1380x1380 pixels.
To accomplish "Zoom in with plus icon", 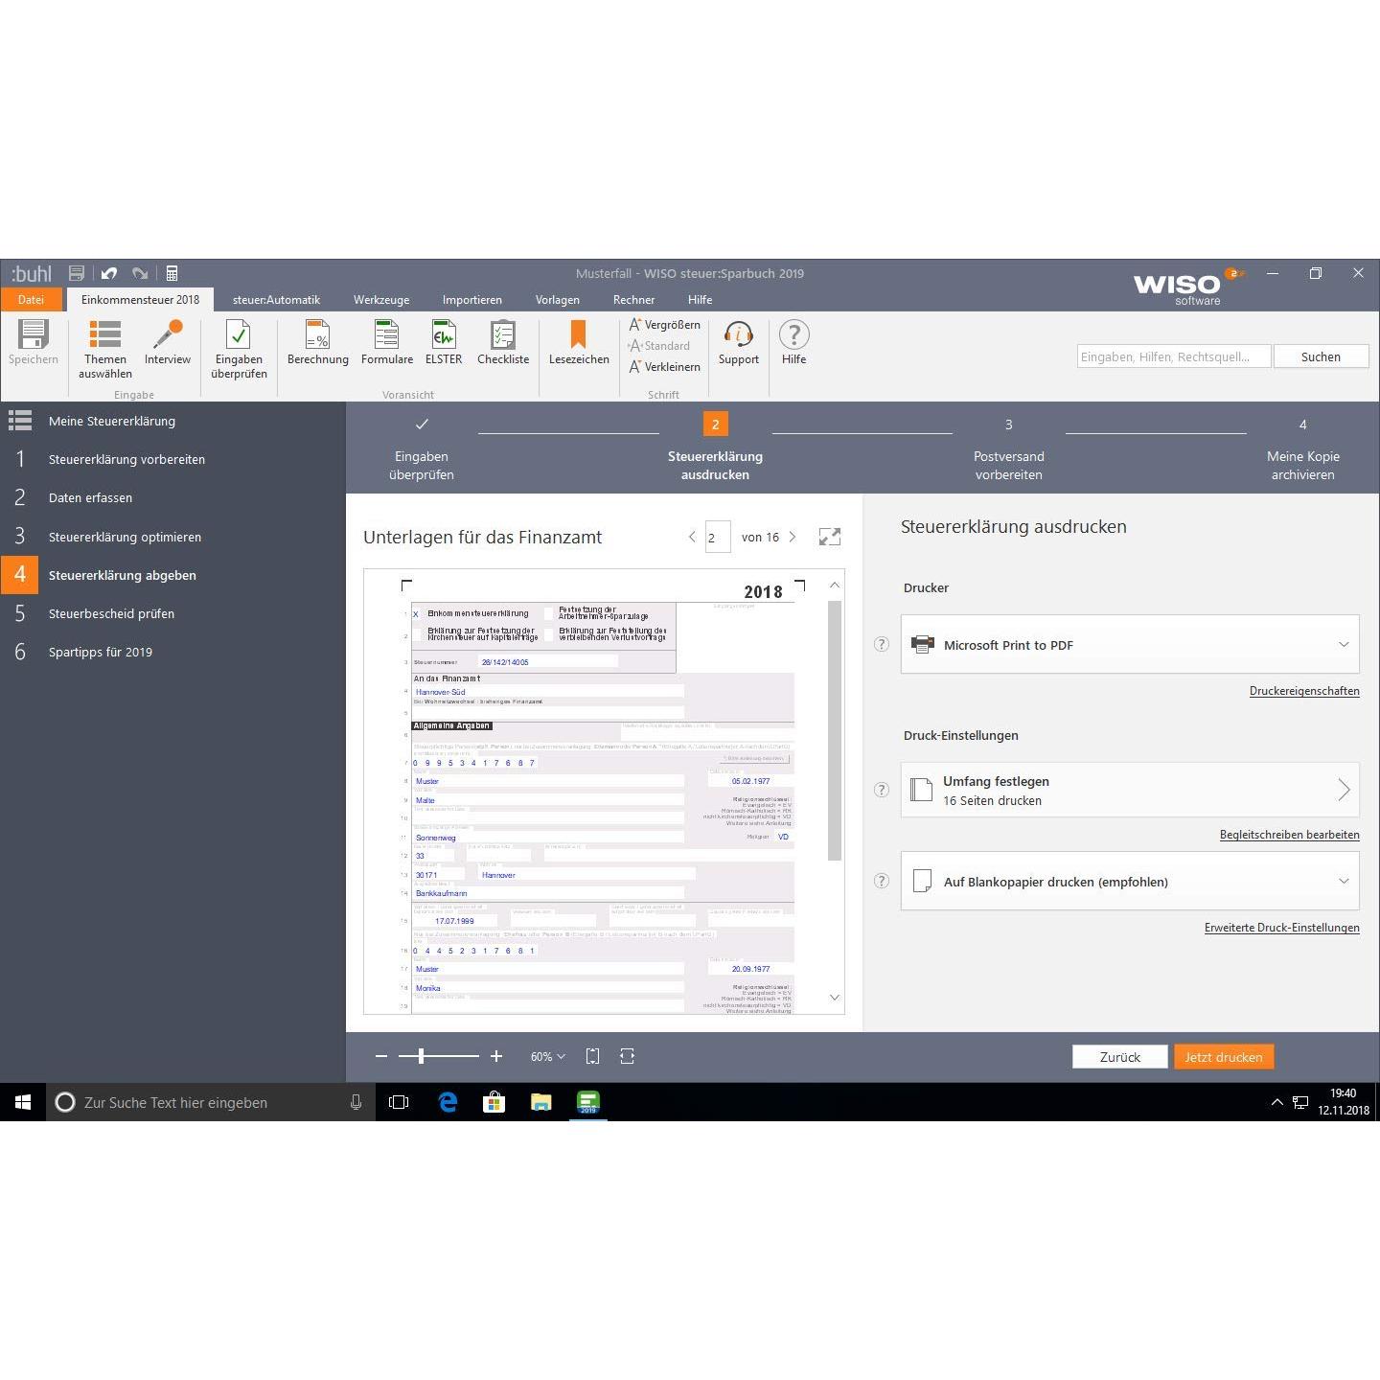I will click(496, 1056).
